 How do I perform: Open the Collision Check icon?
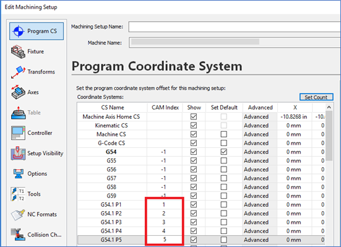point(19,235)
